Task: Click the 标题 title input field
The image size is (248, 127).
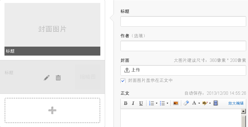Action: pos(183,22)
